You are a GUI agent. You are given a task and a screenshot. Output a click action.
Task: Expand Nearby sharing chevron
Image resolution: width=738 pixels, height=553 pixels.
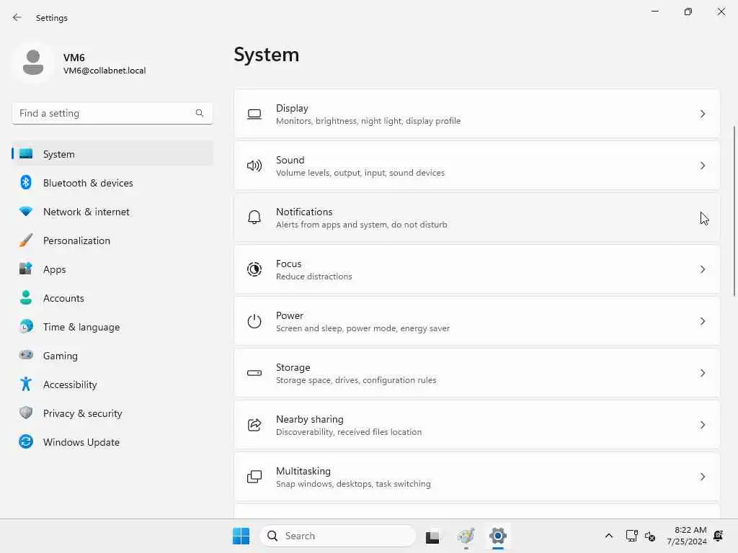pyautogui.click(x=702, y=425)
